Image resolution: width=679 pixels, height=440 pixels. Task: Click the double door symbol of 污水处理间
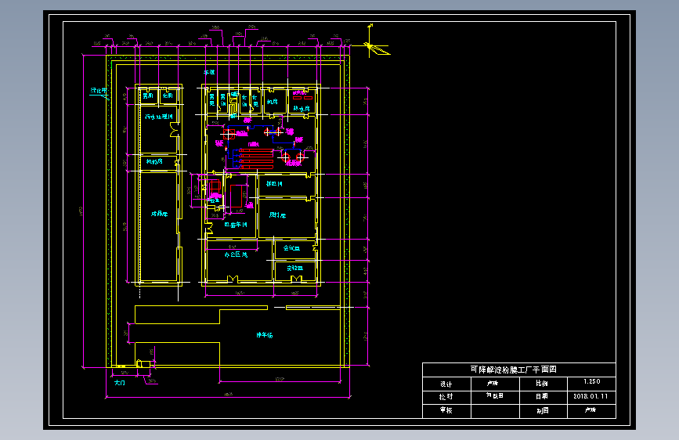point(175,130)
